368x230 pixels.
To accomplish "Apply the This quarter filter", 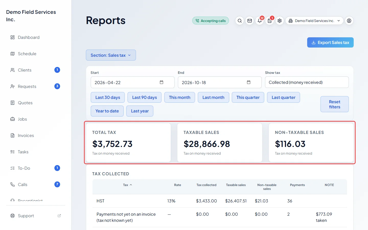I will 248,97.
